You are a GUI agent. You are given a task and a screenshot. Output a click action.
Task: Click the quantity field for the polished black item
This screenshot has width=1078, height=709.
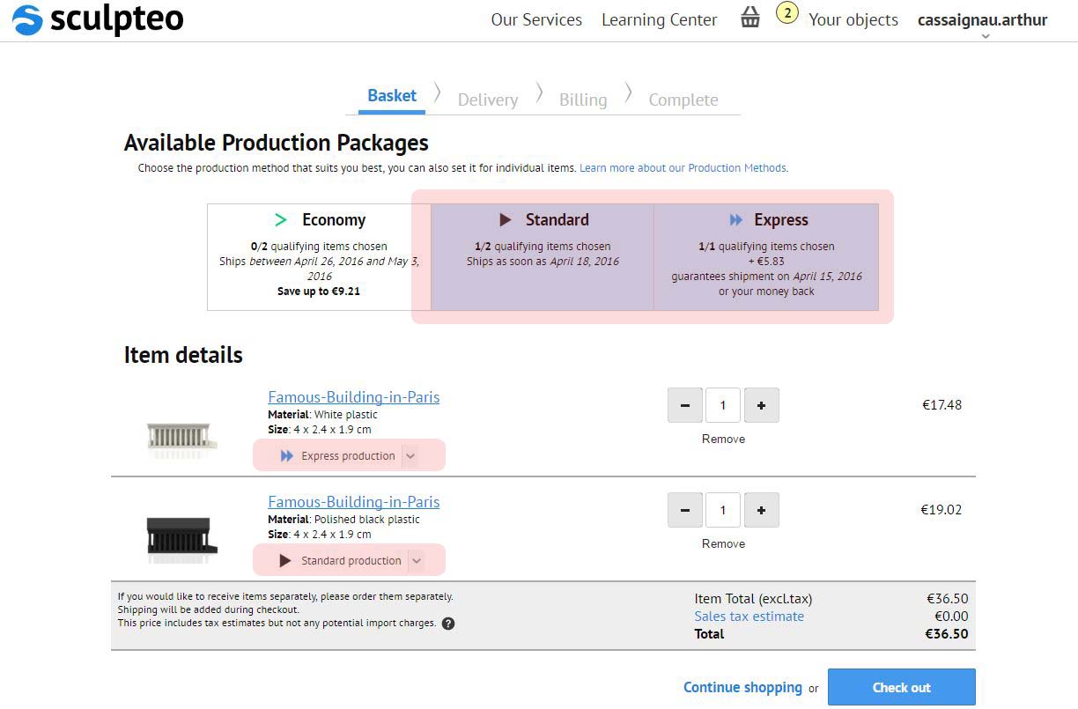(723, 511)
